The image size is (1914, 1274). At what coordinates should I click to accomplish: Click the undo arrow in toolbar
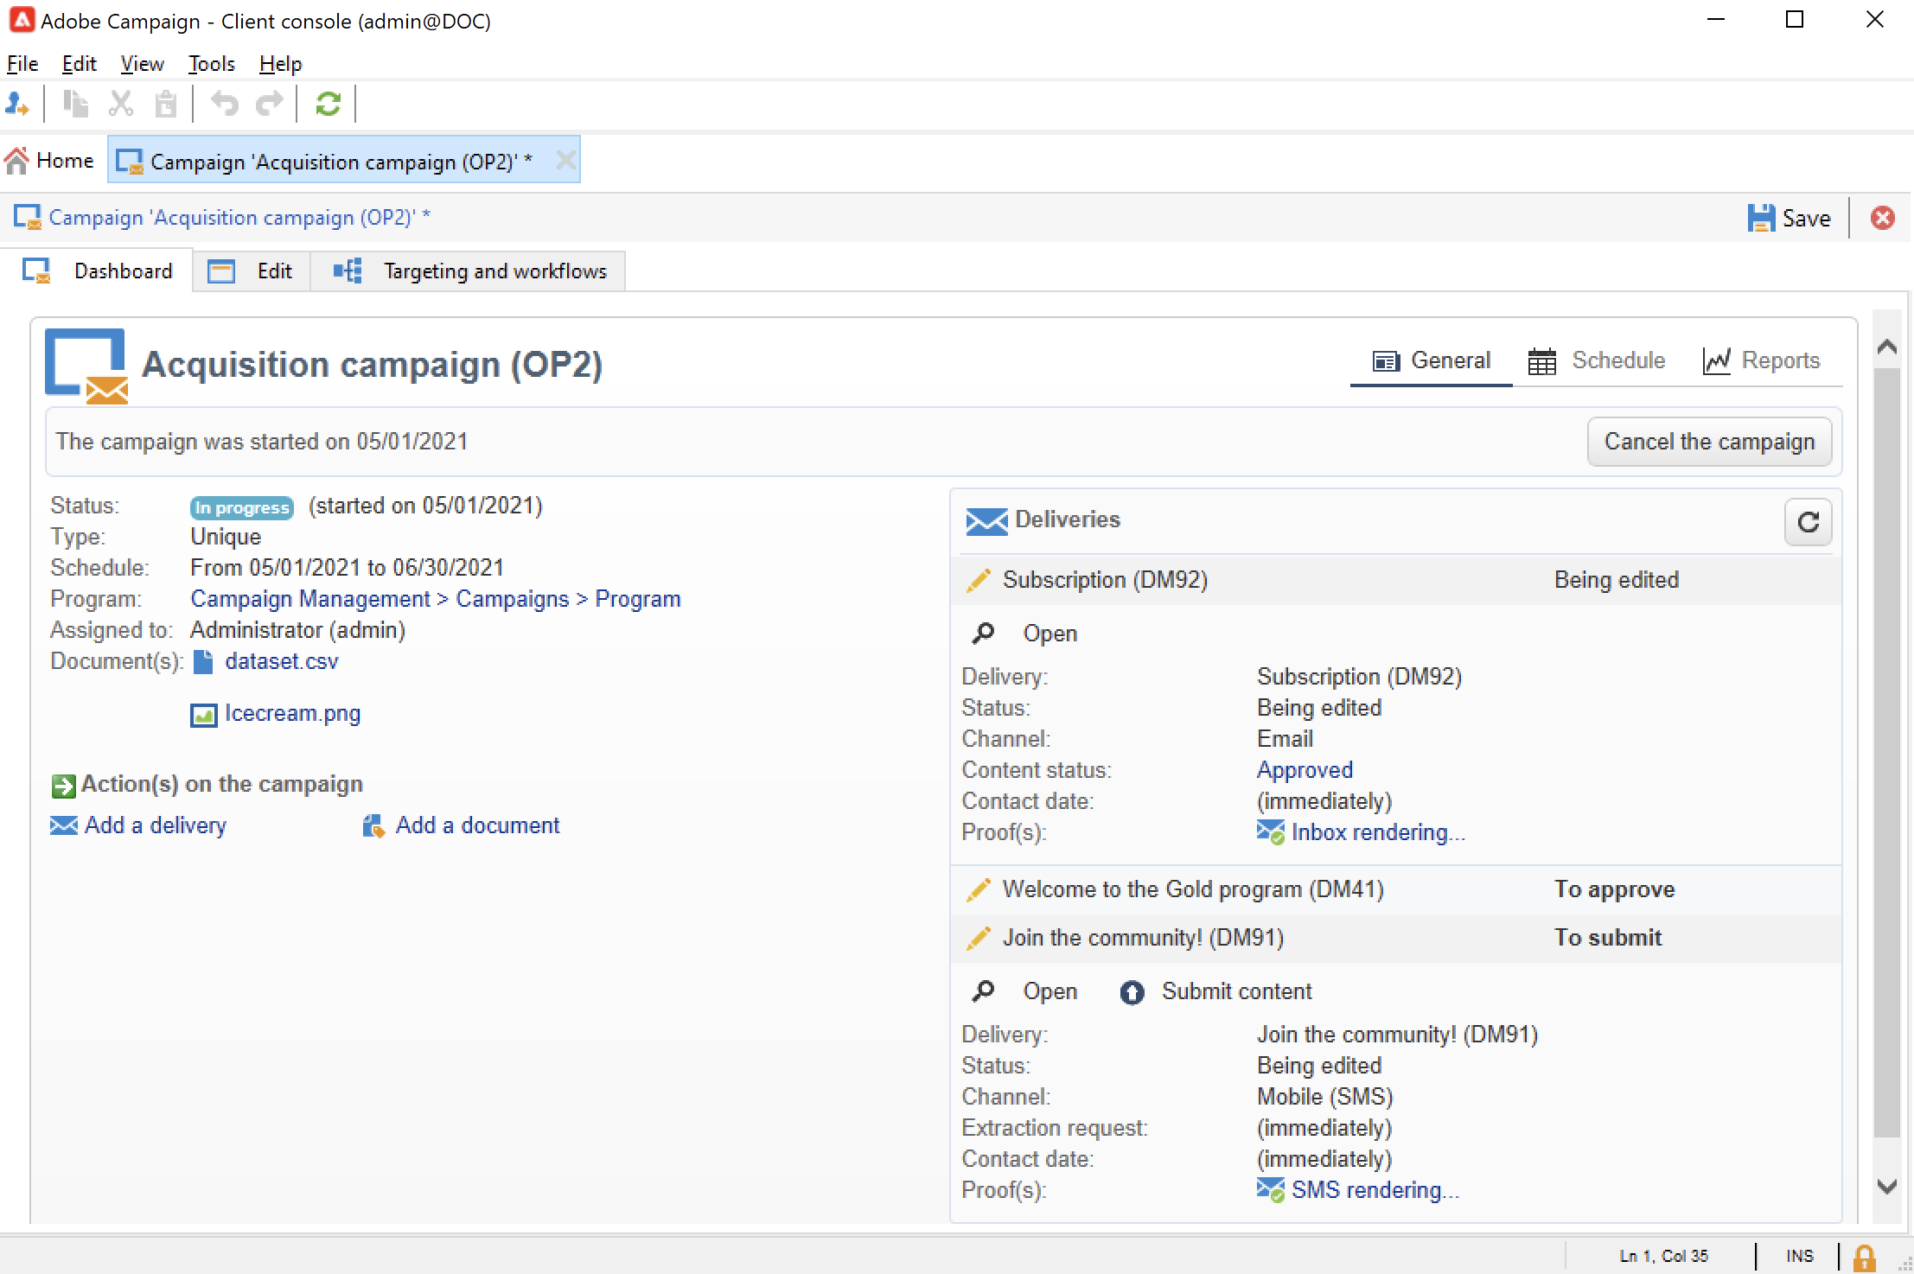tap(224, 105)
